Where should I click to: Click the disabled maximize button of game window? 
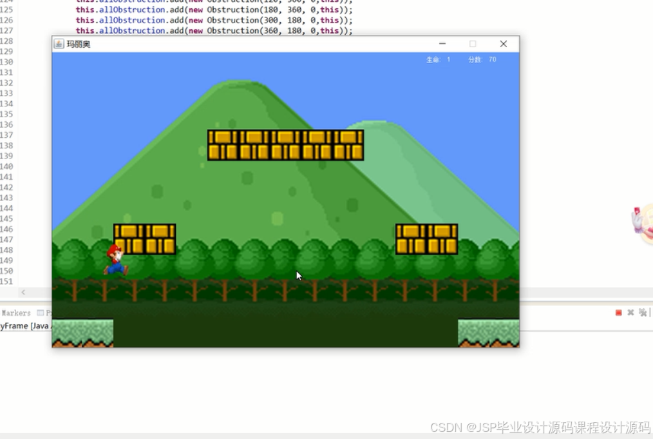pos(473,44)
